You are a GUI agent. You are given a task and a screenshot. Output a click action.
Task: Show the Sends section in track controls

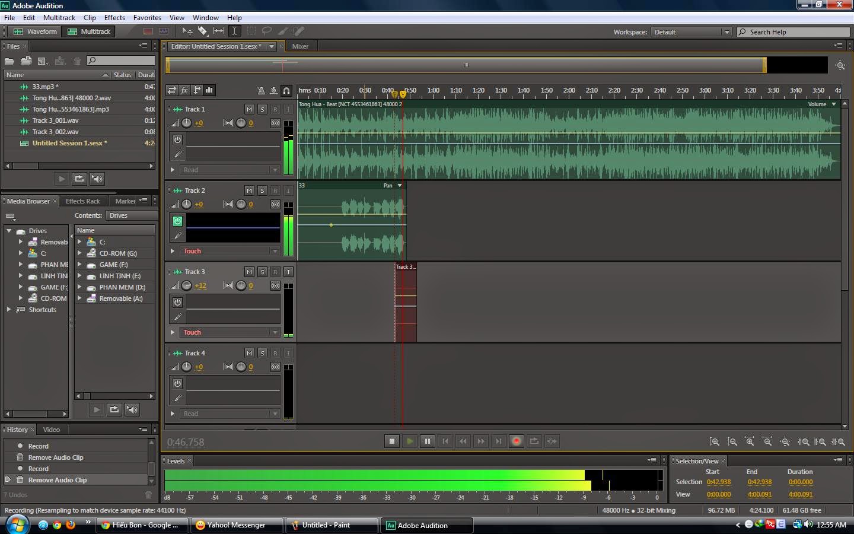[197, 90]
